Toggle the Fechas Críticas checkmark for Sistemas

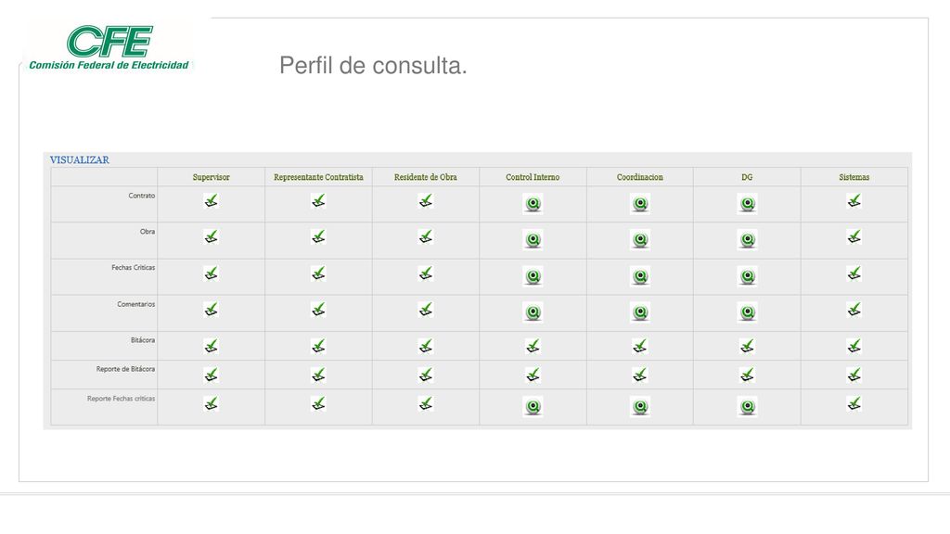coord(854,273)
